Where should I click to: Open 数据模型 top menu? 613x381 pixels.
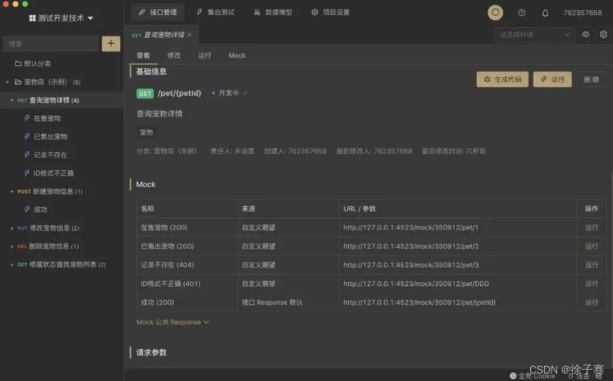coord(273,12)
